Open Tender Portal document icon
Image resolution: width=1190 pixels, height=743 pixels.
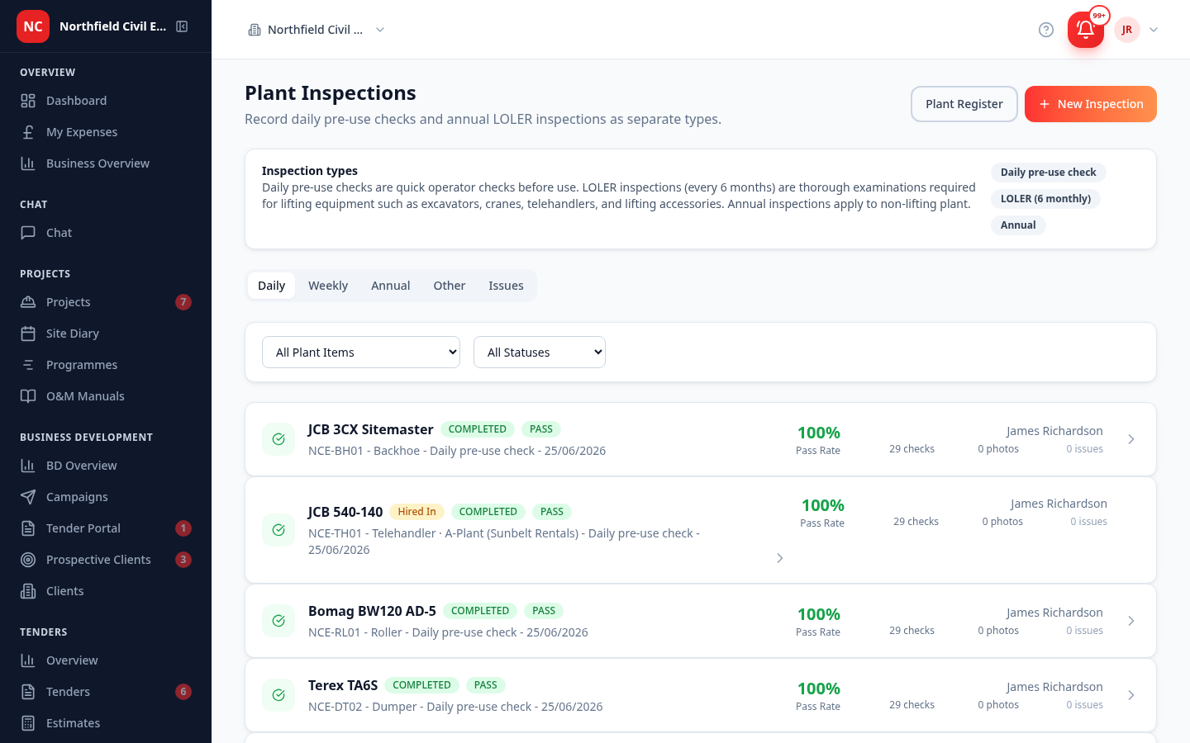point(28,528)
